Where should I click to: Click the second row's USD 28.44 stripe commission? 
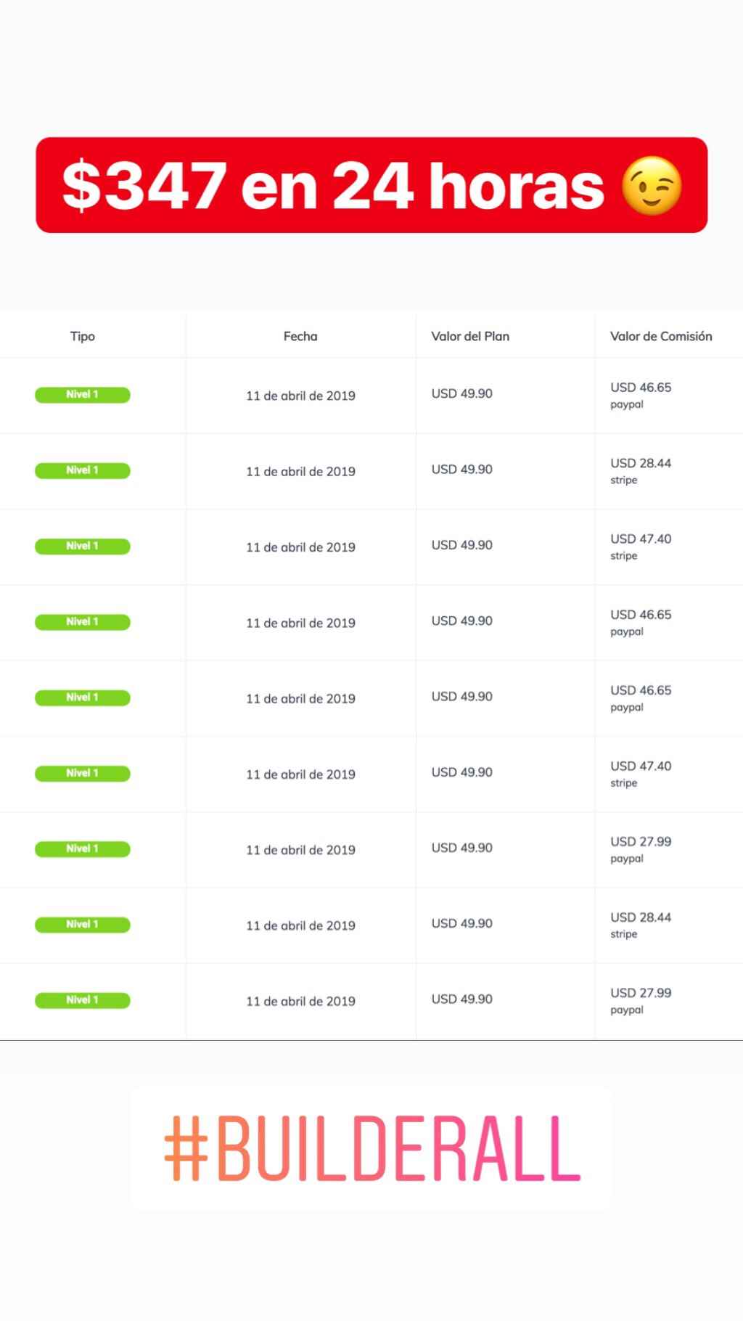tap(641, 470)
